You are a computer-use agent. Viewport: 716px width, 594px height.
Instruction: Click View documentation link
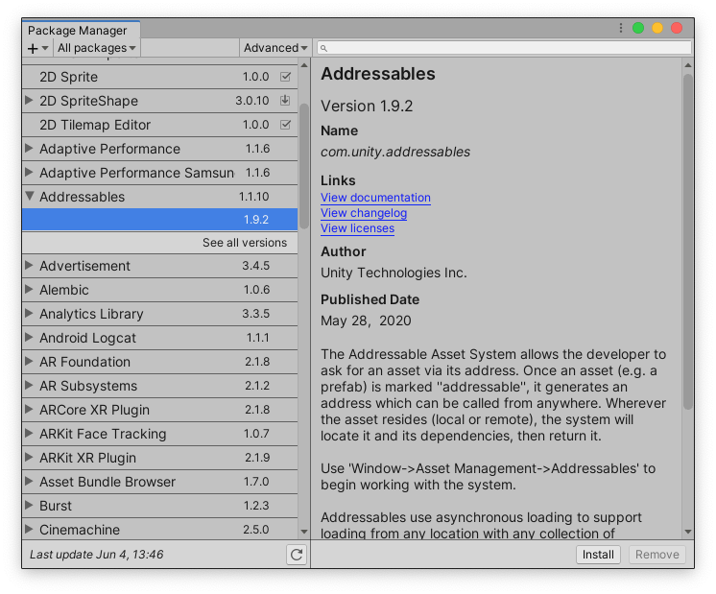375,198
